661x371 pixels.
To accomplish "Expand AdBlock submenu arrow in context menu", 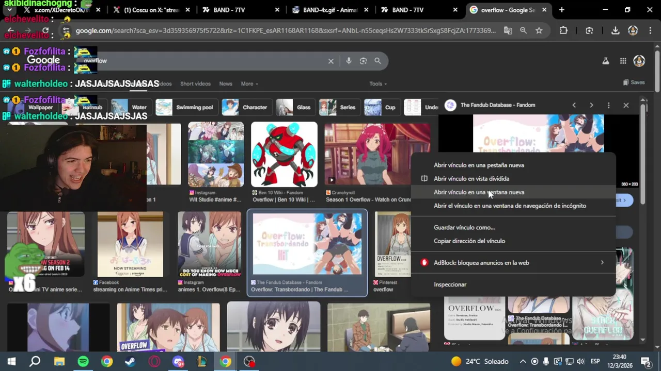I will (x=602, y=263).
